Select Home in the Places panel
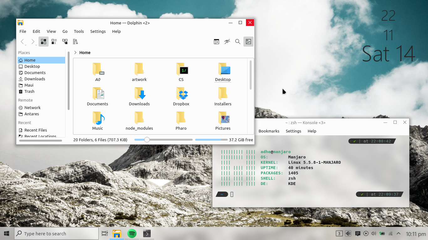 (x=41, y=60)
